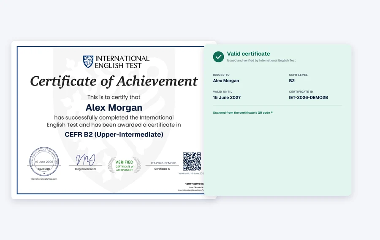
Task: Click the 'CERTIFICATE ID' label in the validation panel
Action: pyautogui.click(x=301, y=92)
